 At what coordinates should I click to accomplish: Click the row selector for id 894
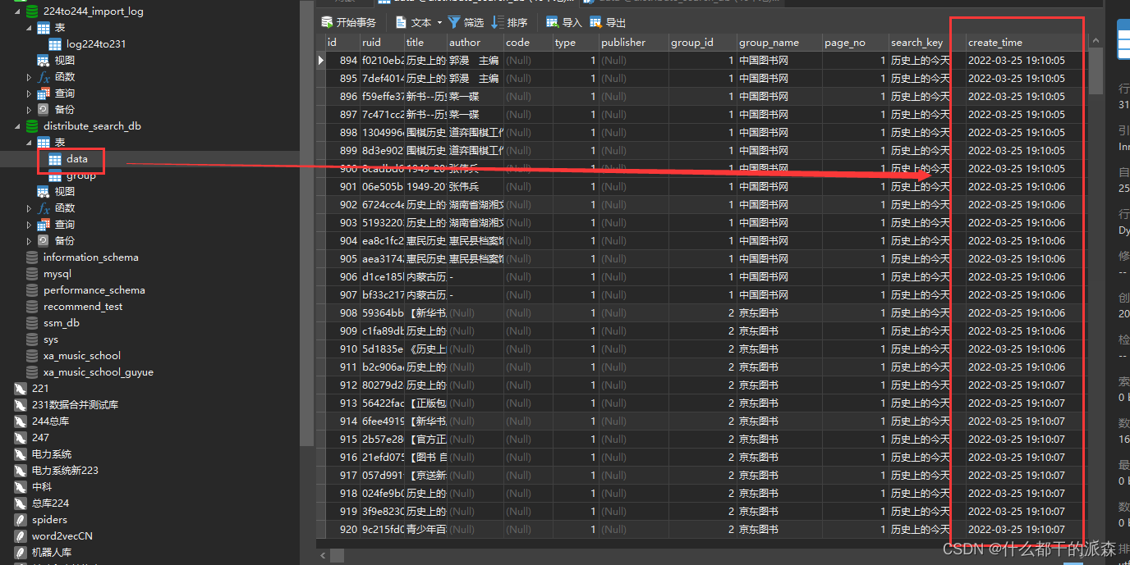coord(321,61)
